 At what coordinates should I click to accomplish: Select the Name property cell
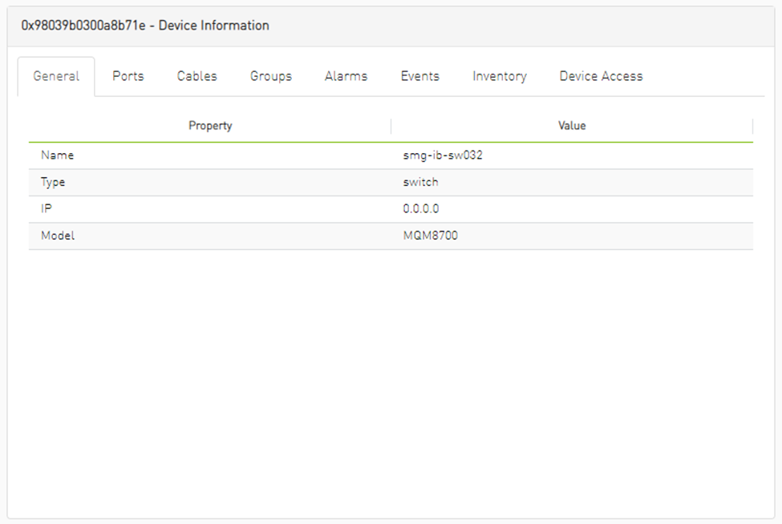(x=58, y=155)
